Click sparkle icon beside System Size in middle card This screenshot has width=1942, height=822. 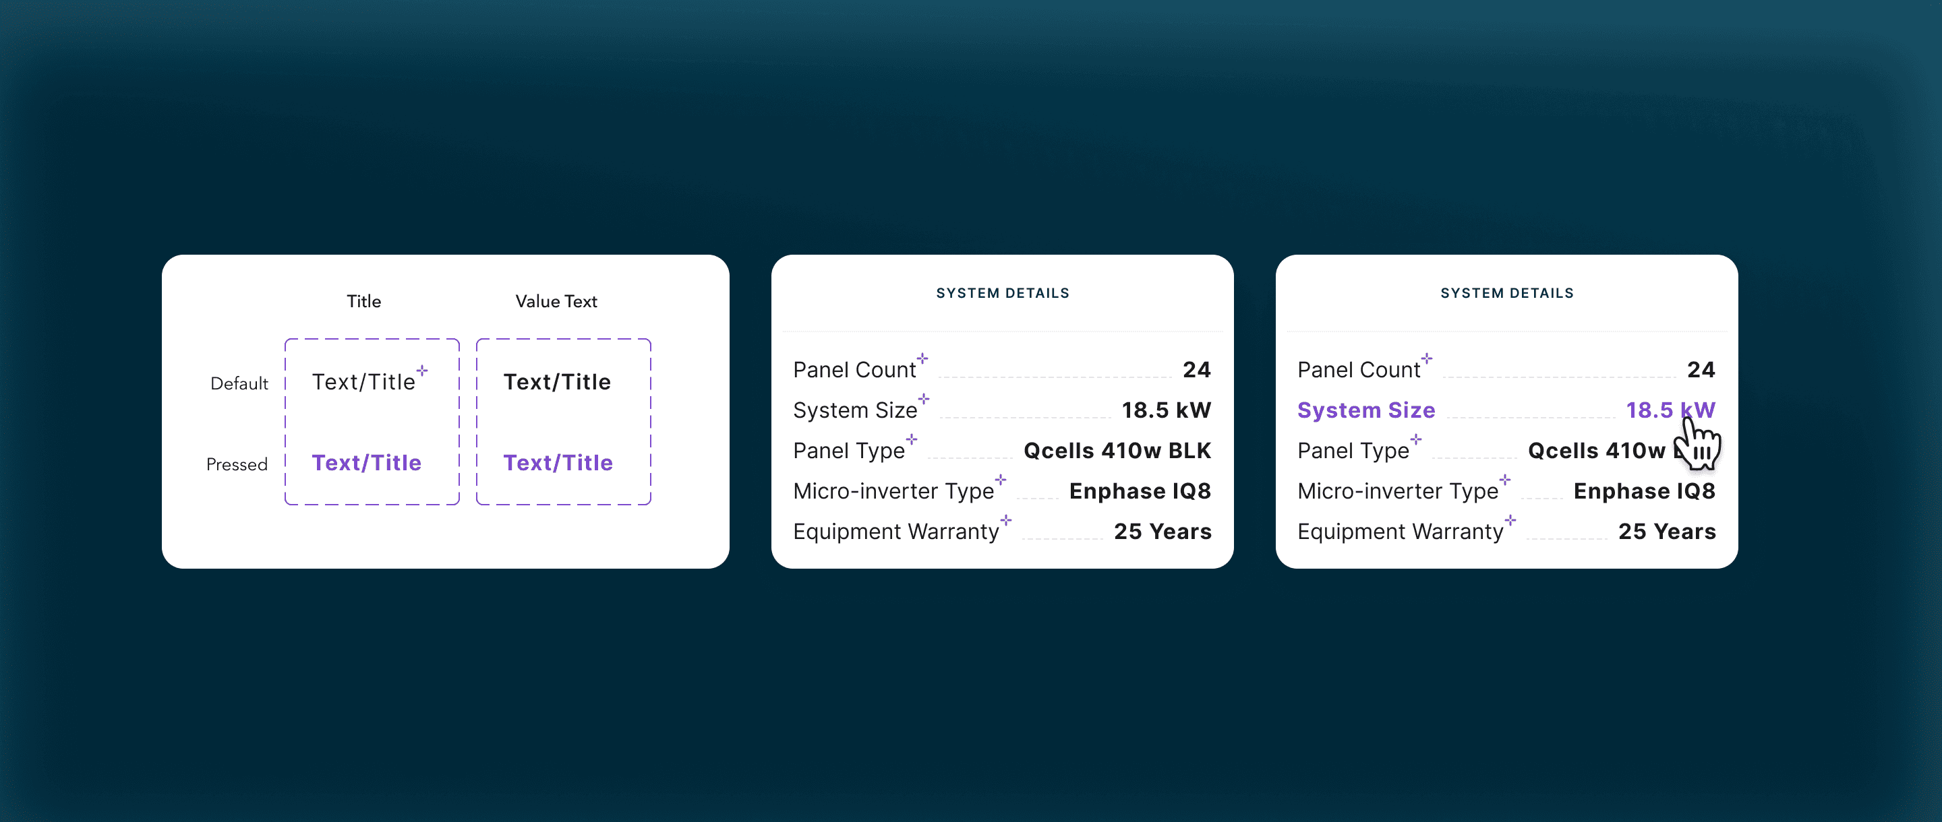coord(924,399)
